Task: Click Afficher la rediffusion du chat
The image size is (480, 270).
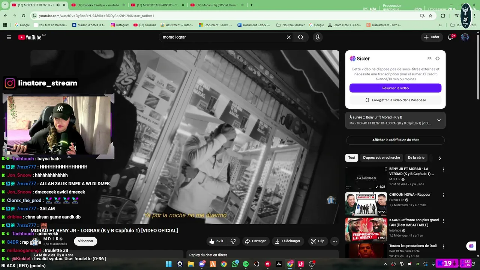Action: [395, 140]
